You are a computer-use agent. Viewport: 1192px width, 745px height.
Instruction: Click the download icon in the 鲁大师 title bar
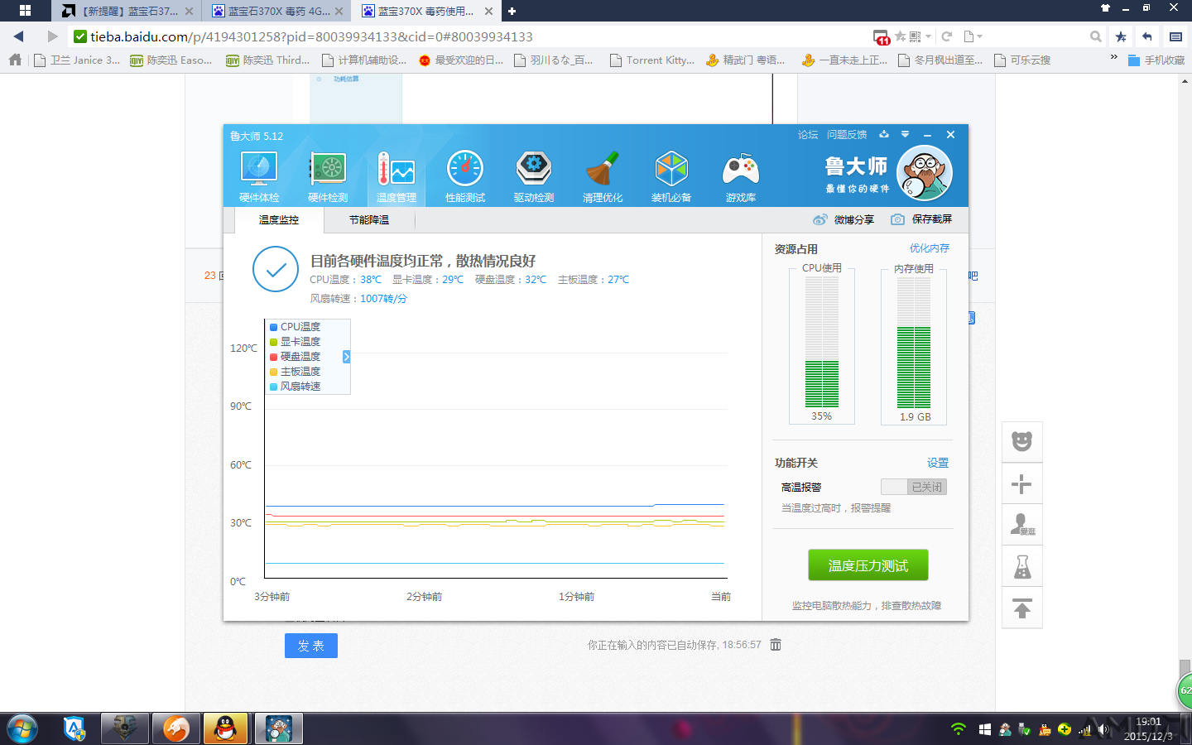point(884,134)
